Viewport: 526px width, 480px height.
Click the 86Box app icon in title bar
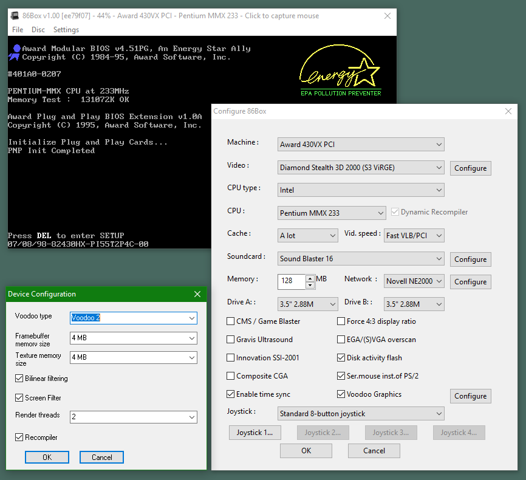(15, 16)
